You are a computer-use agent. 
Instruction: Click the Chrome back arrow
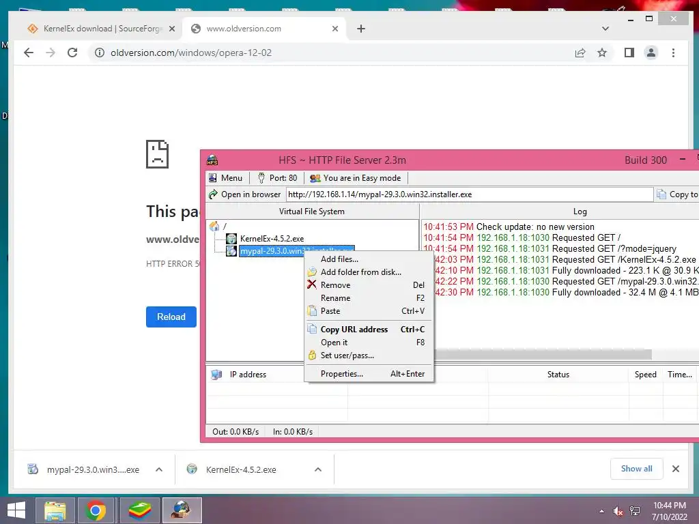click(x=29, y=53)
